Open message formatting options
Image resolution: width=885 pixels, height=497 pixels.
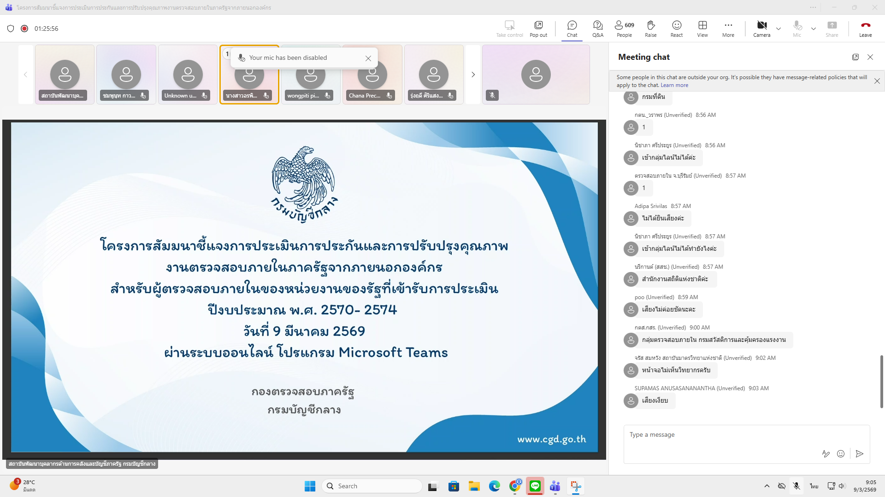pos(826,454)
